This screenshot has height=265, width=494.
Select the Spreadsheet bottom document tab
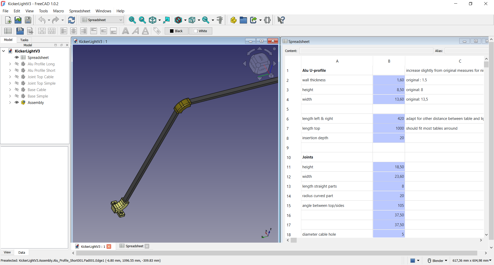(134, 246)
